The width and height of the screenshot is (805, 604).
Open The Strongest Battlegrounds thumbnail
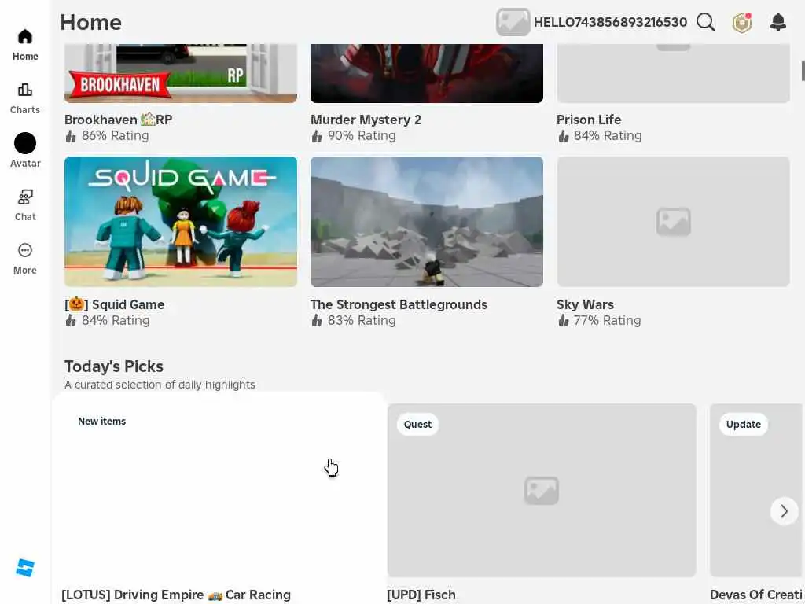click(x=427, y=221)
